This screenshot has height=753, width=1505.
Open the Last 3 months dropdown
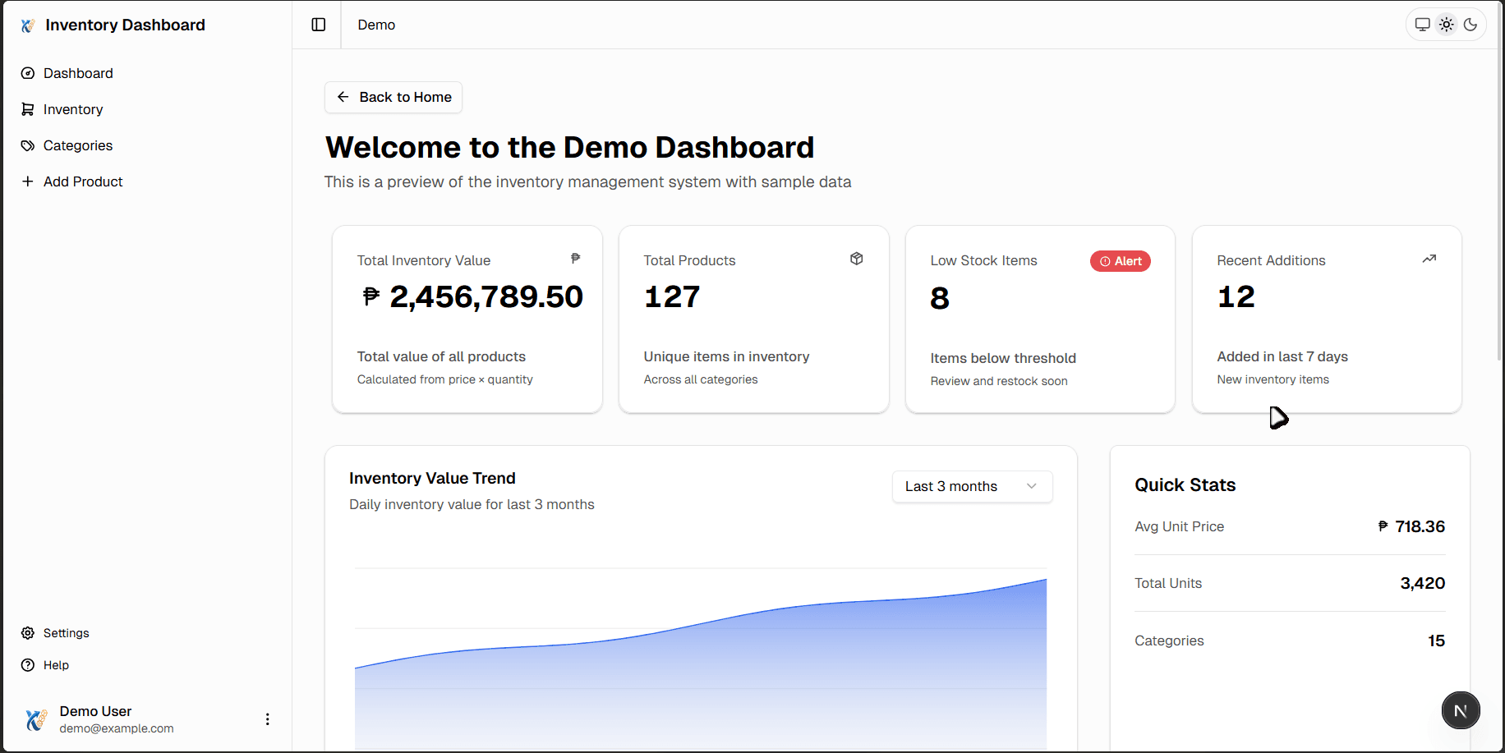coord(971,486)
